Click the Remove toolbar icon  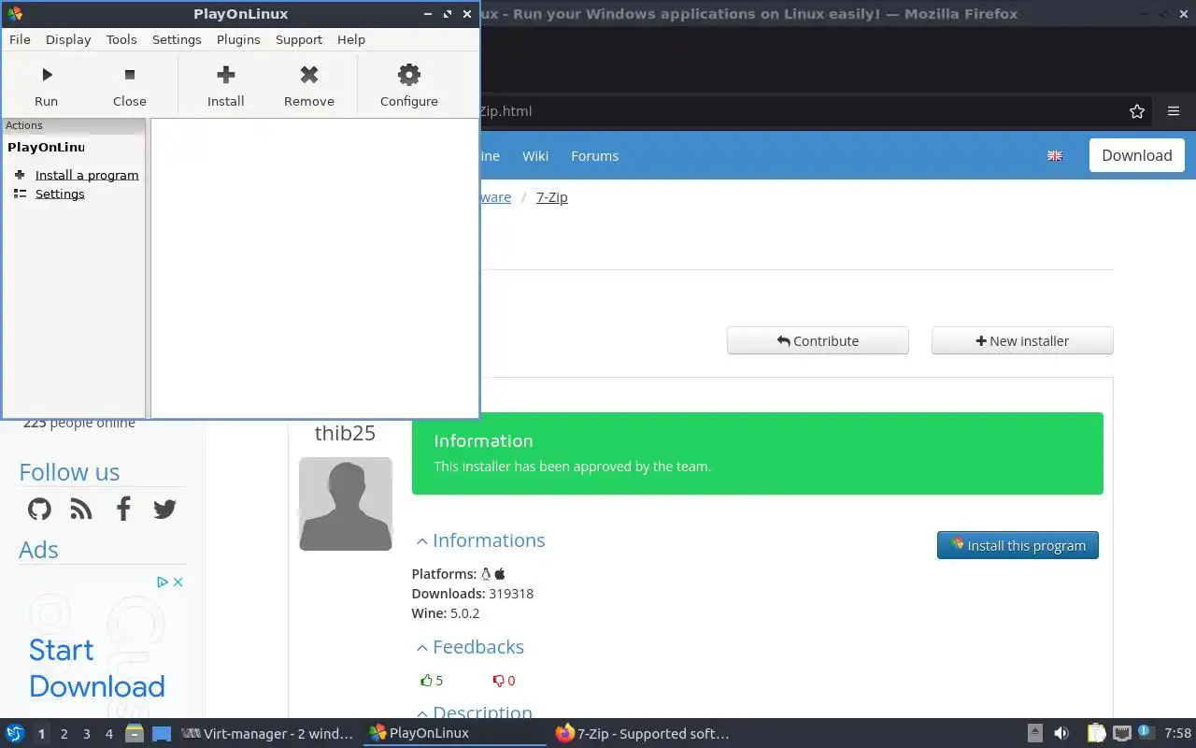pyautogui.click(x=309, y=75)
